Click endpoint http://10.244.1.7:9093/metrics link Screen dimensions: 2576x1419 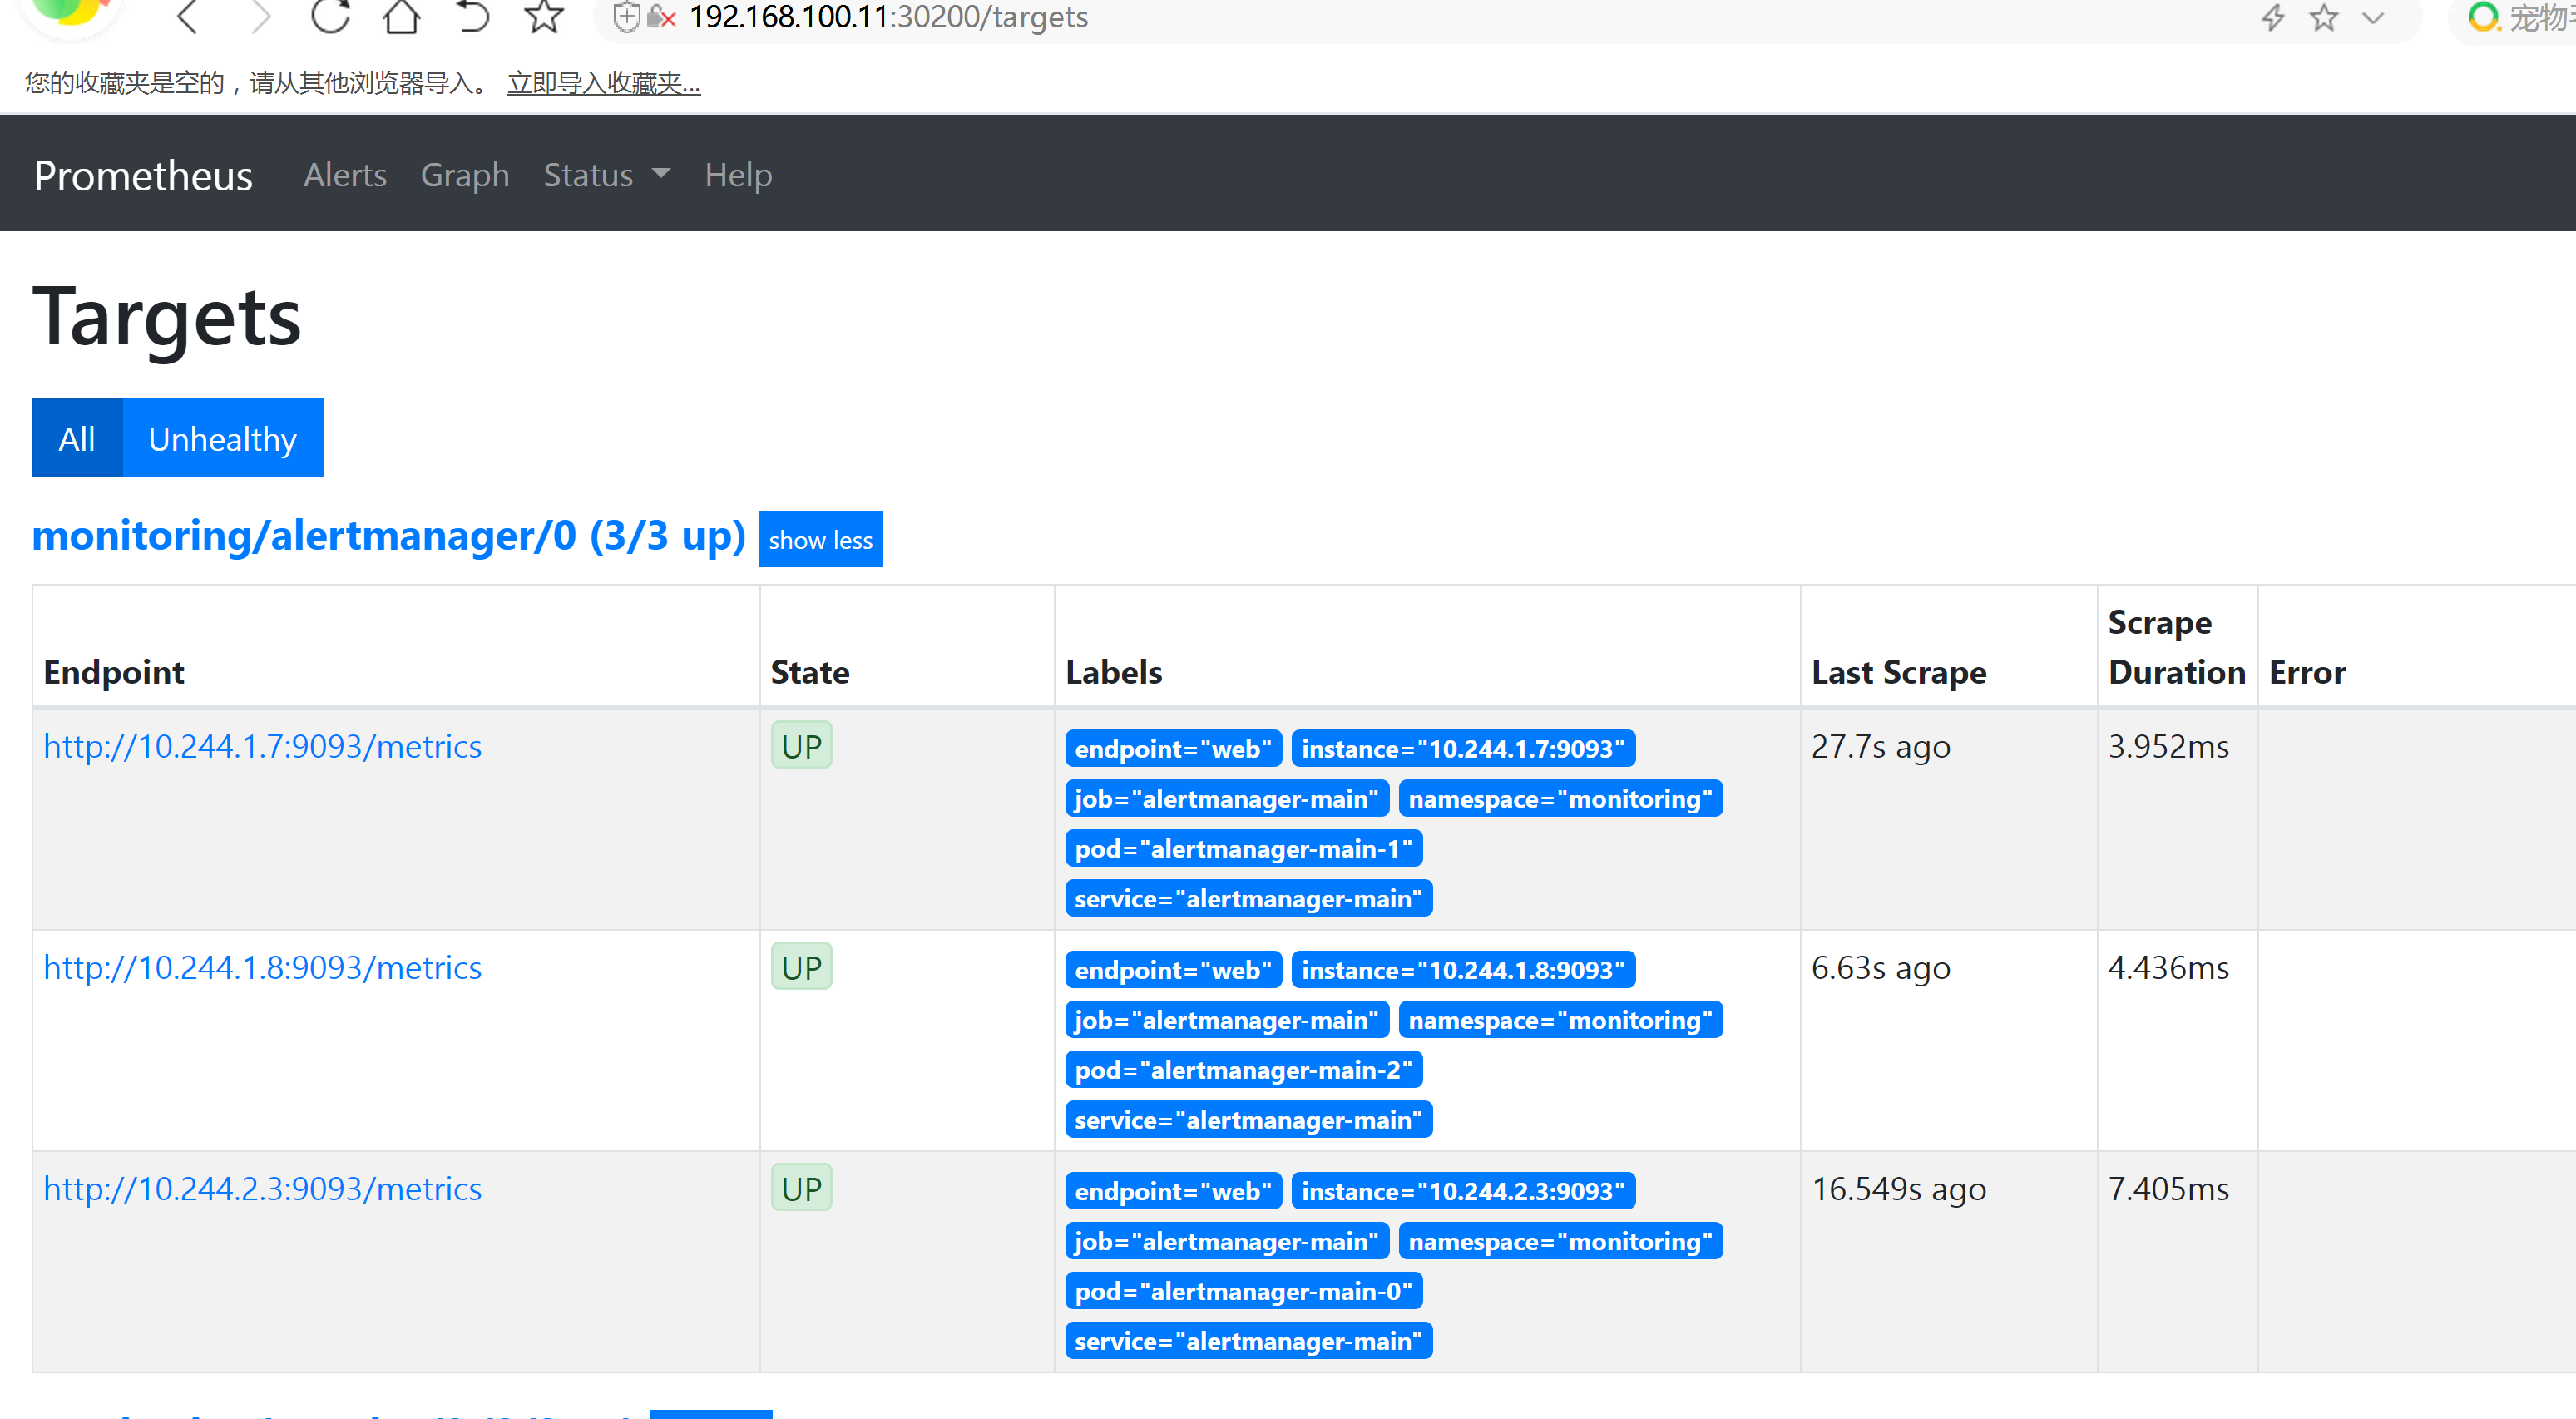click(x=262, y=744)
